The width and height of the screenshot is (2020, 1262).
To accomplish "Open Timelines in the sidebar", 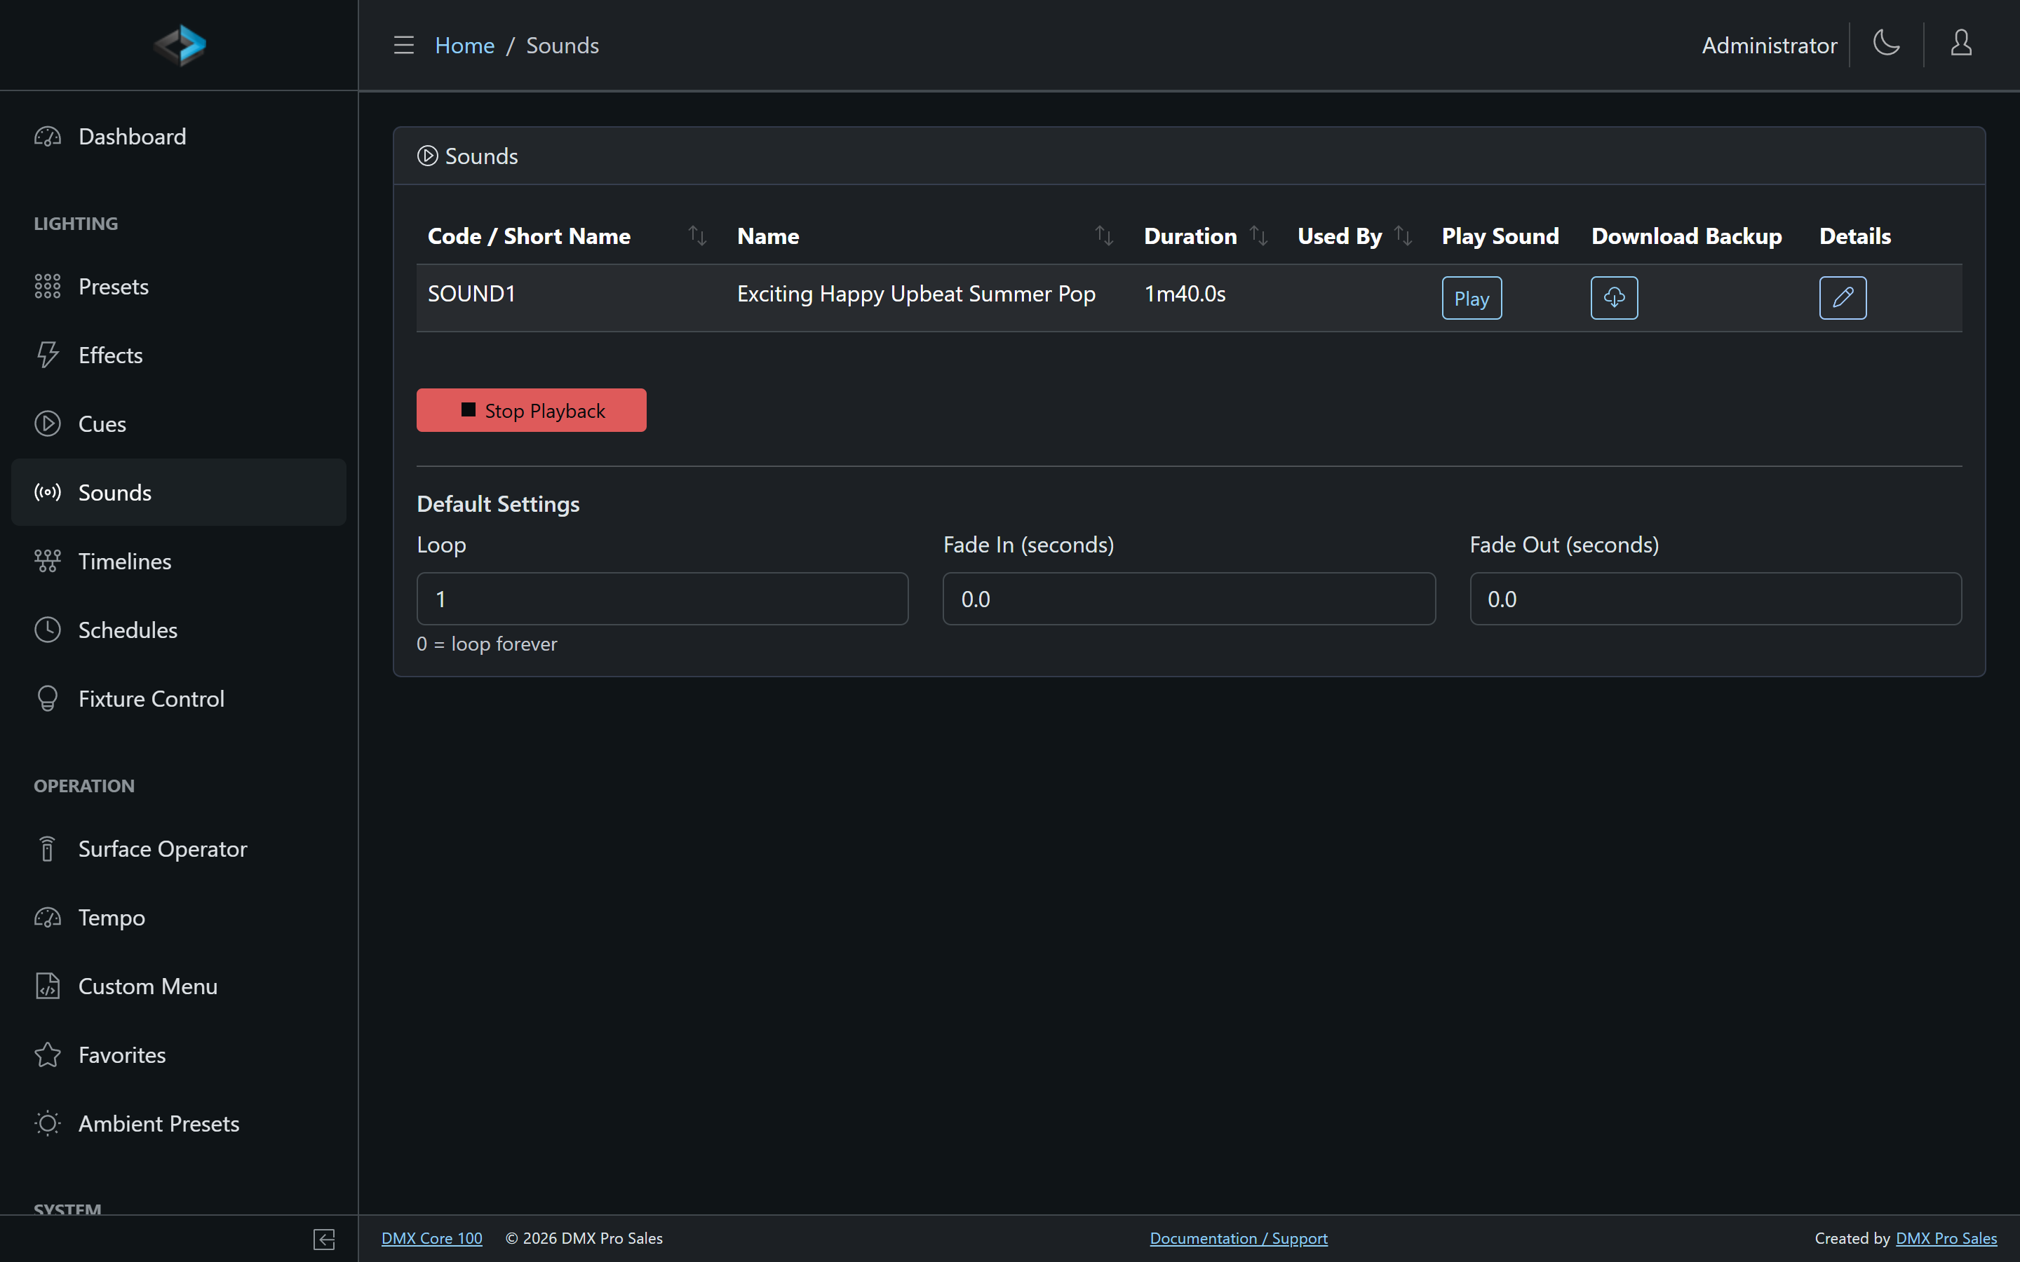I will (179, 561).
